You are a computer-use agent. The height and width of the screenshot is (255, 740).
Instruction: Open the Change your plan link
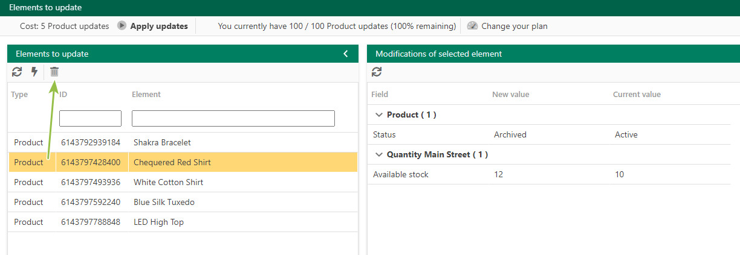point(514,26)
